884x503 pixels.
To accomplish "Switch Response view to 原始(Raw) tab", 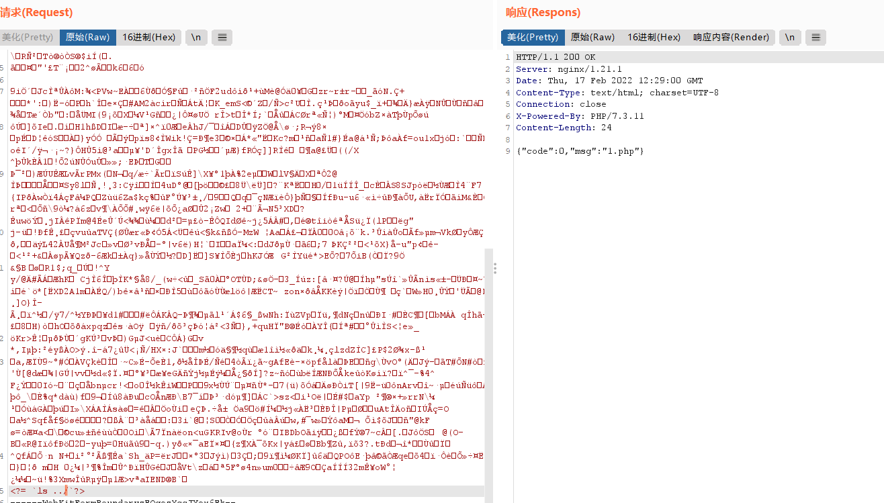I will pyautogui.click(x=592, y=38).
